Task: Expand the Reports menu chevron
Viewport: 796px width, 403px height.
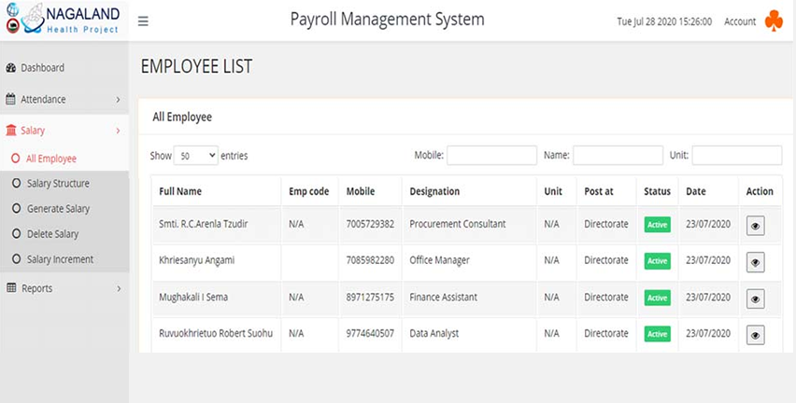Action: tap(119, 288)
